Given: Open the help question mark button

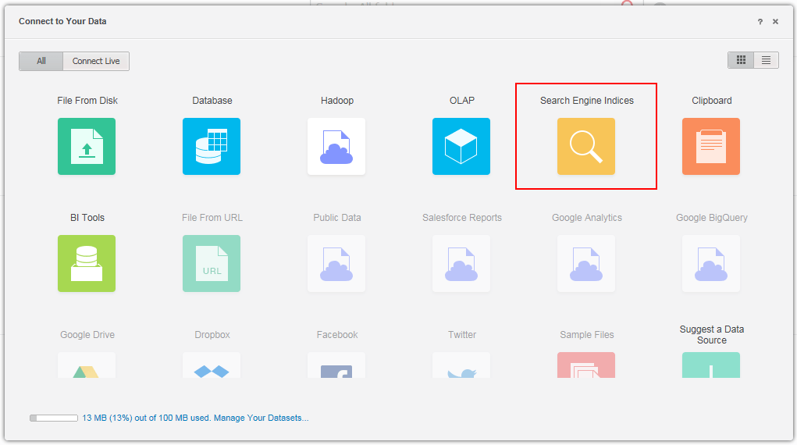Looking at the screenshot, I should click(x=760, y=22).
